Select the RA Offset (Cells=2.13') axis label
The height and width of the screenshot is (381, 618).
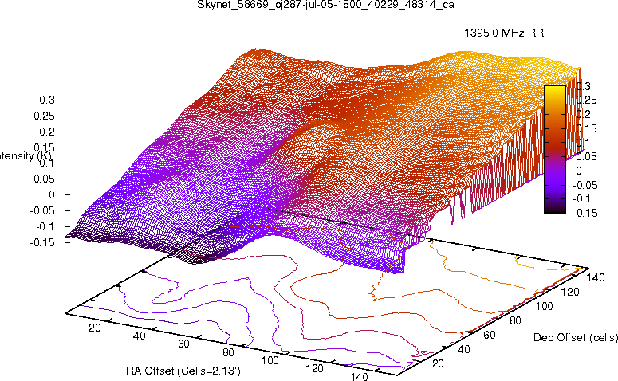point(183,371)
